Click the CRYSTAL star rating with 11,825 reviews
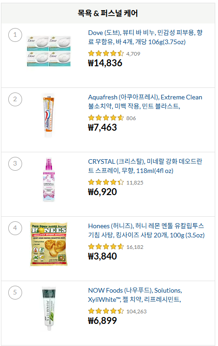This screenshot has width=218, height=346. click(115, 183)
